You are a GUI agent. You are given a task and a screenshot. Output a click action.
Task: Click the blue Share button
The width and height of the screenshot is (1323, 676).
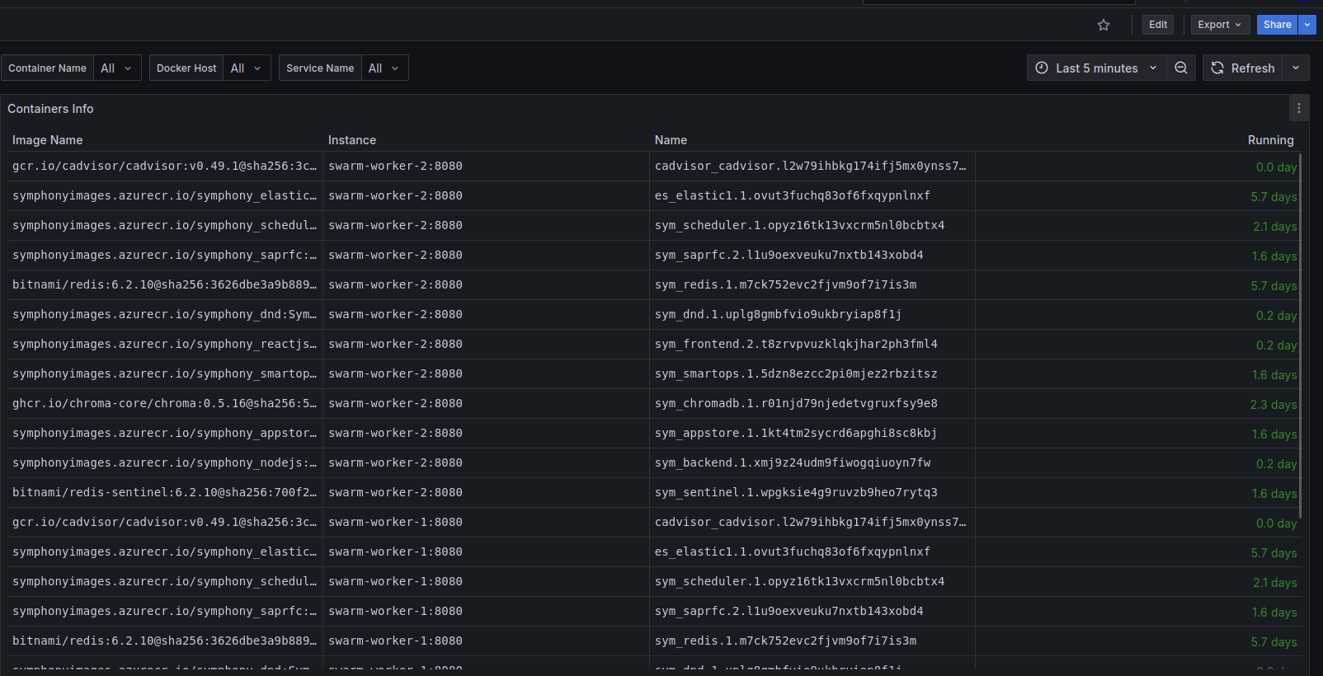pyautogui.click(x=1277, y=25)
